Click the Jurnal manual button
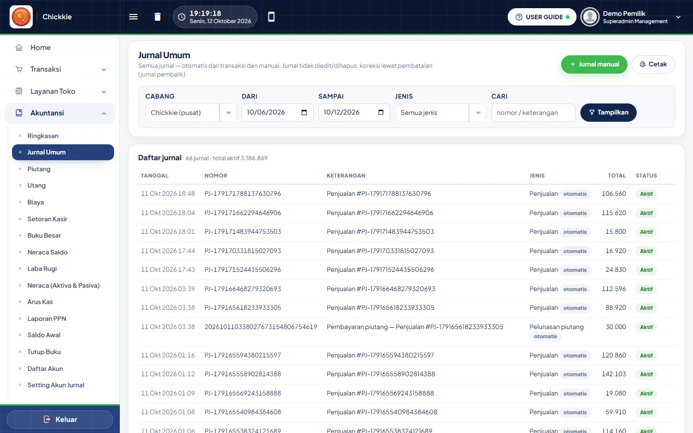Screen dimensions: 693x433 coord(594,64)
